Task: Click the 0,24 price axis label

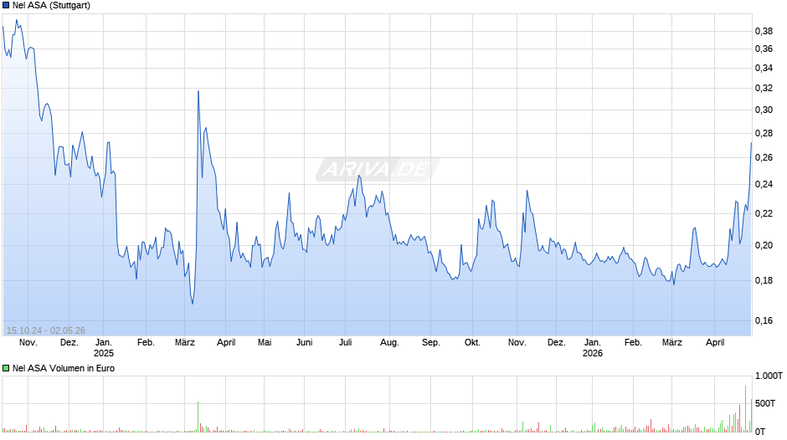Action: coord(764,185)
